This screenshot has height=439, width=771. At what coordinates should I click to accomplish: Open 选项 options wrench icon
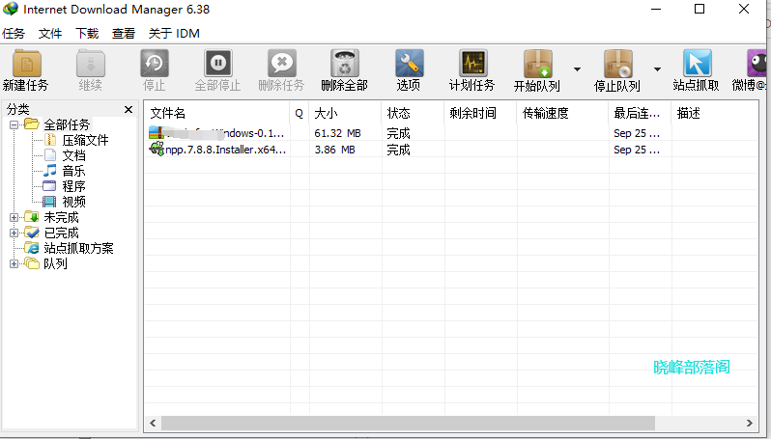[409, 64]
